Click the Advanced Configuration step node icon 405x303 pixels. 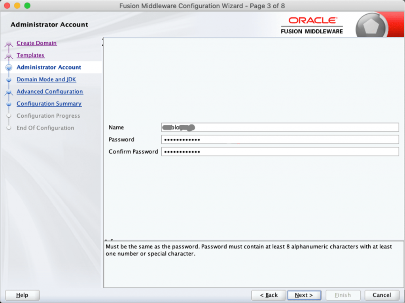pyautogui.click(x=9, y=92)
